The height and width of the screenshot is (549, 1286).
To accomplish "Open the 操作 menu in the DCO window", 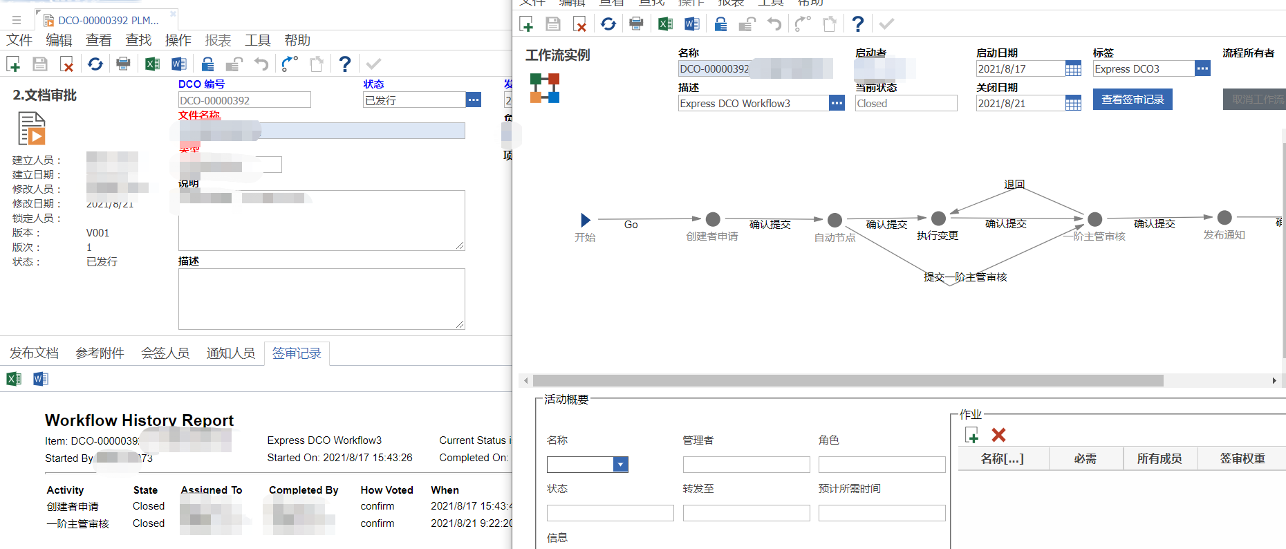I will 178,40.
